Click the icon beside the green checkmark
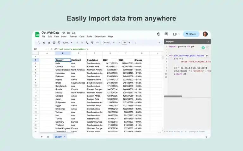243x151 pixels. (x=207, y=48)
